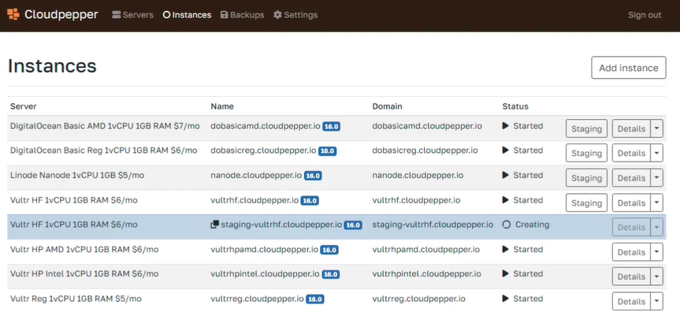Click the Domain column header
Viewport: 680px width, 327px height.
tap(387, 106)
